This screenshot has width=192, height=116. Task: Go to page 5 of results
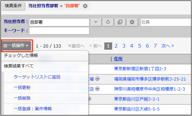[x=139, y=46]
